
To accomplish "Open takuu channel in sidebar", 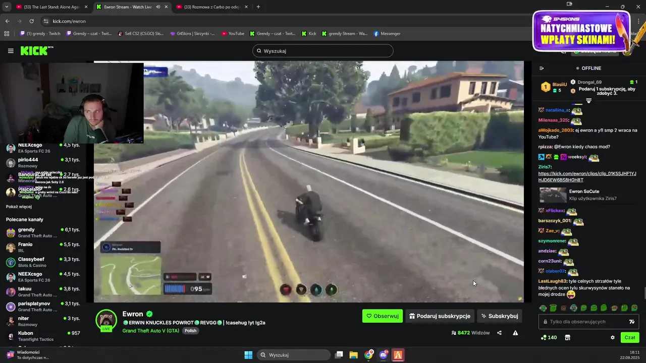I will pyautogui.click(x=43, y=291).
